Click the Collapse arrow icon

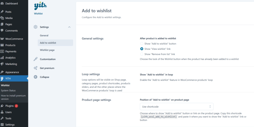(x=36, y=77)
